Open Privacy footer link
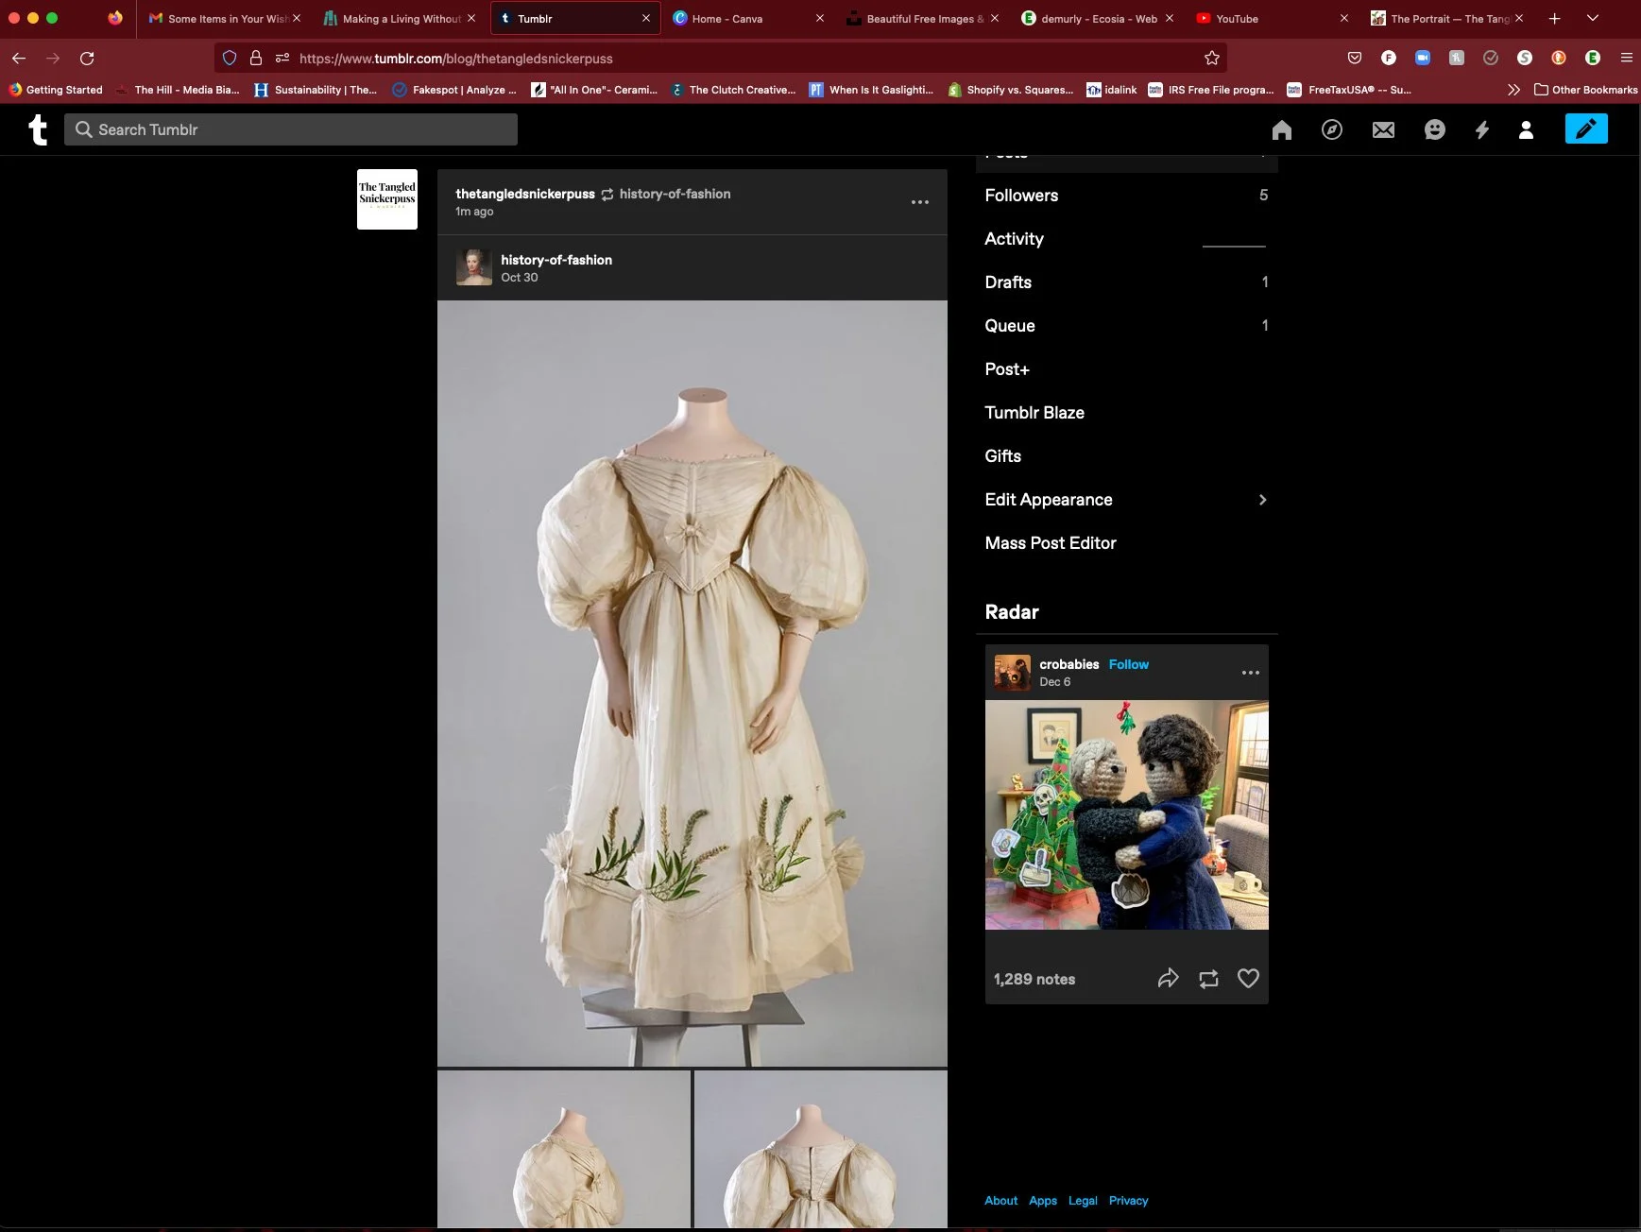This screenshot has height=1232, width=1641. [x=1128, y=1201]
